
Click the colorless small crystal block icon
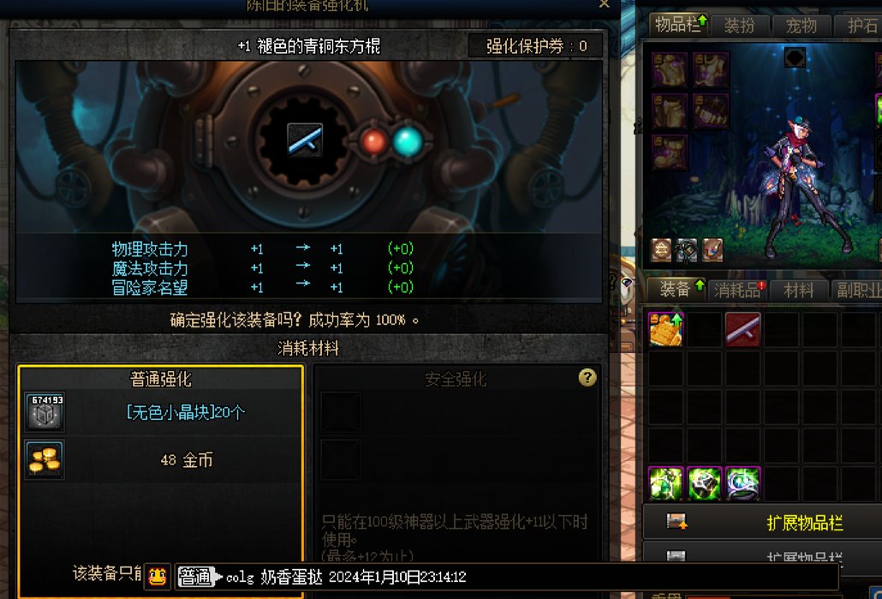45,412
